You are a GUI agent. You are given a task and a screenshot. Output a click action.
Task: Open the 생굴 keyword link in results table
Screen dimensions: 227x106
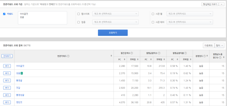[x=18, y=73]
